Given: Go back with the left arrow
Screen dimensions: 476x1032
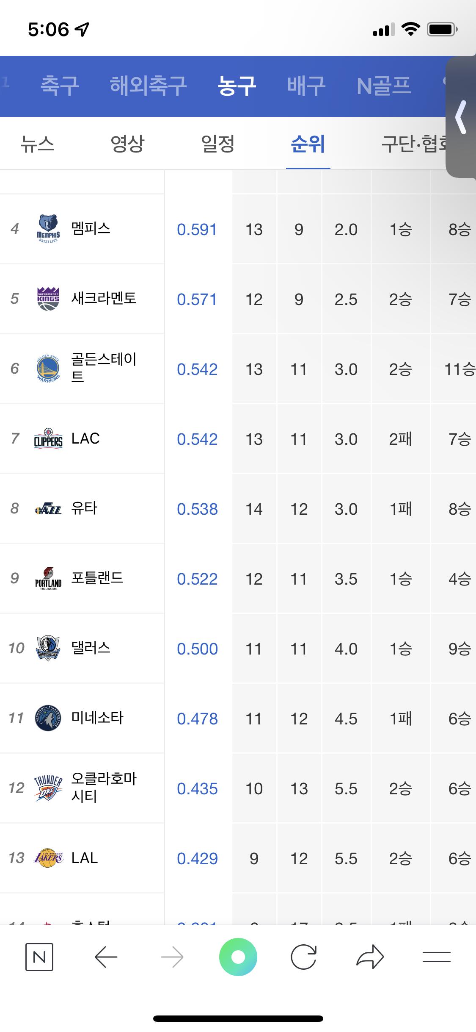Looking at the screenshot, I should click(106, 957).
